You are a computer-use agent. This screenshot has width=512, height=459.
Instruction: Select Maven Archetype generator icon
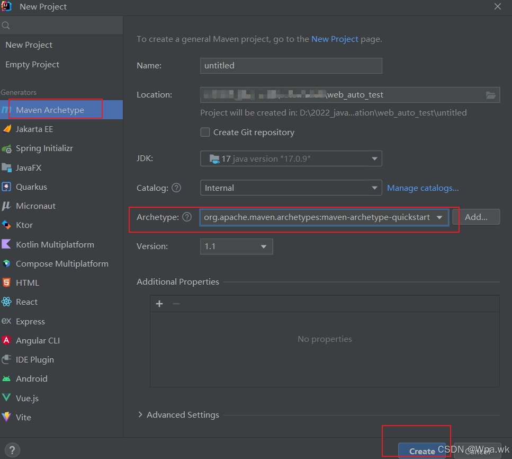coord(5,110)
